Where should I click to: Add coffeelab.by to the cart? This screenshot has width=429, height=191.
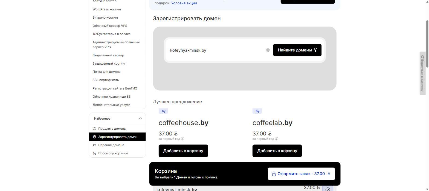click(x=277, y=151)
